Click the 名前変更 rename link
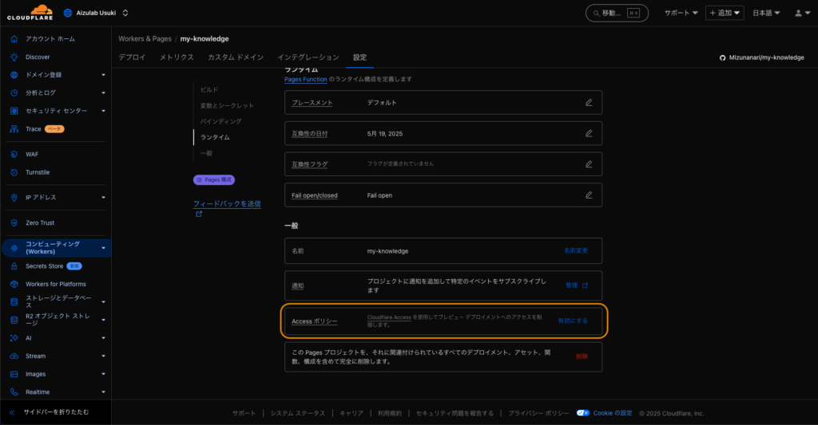This screenshot has width=818, height=425. (576, 250)
